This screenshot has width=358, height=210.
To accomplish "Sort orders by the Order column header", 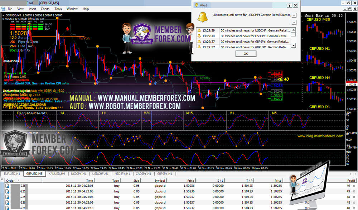I will click(x=23, y=181).
